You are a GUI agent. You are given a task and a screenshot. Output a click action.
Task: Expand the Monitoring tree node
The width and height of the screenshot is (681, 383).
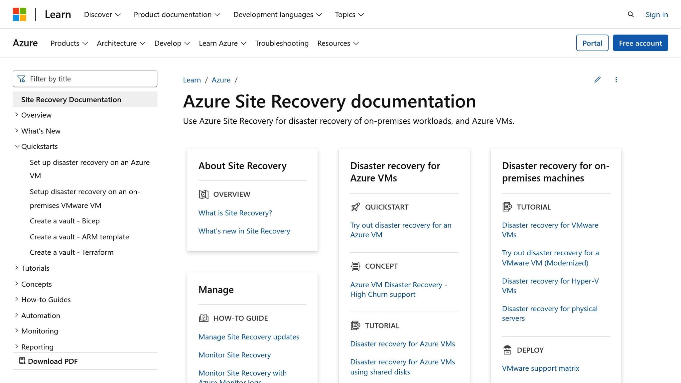pos(17,331)
